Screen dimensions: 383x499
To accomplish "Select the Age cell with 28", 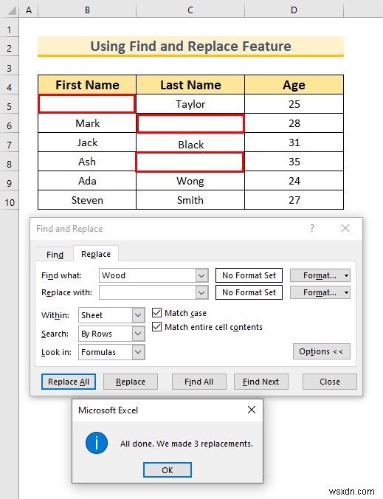I will [x=294, y=123].
